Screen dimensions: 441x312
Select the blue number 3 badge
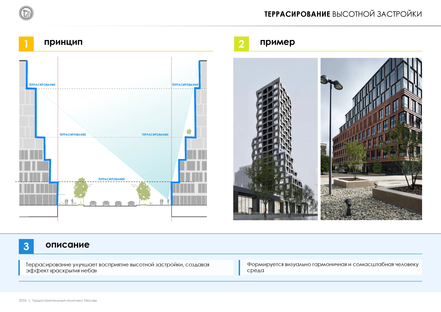26,246
